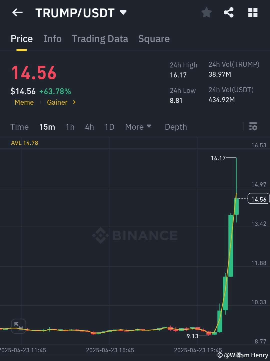This screenshot has width=270, height=361.
Task: Select the 1D chart interval
Action: point(109,127)
